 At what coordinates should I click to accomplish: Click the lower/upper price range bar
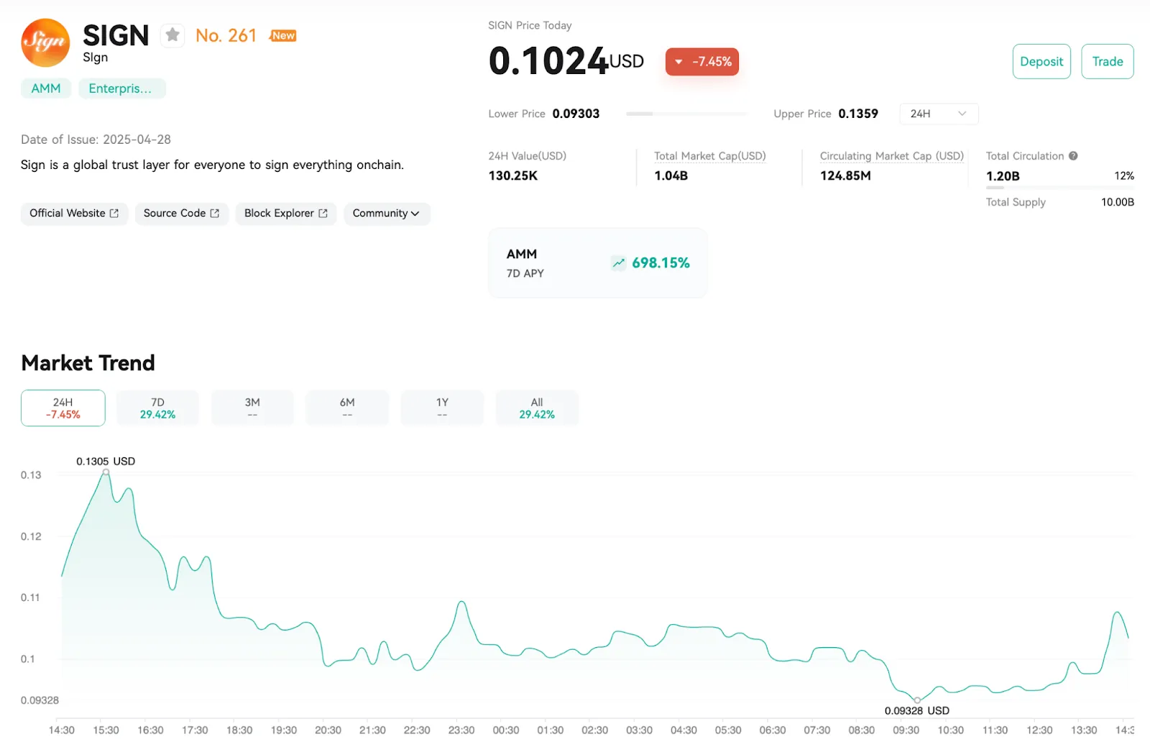686,114
